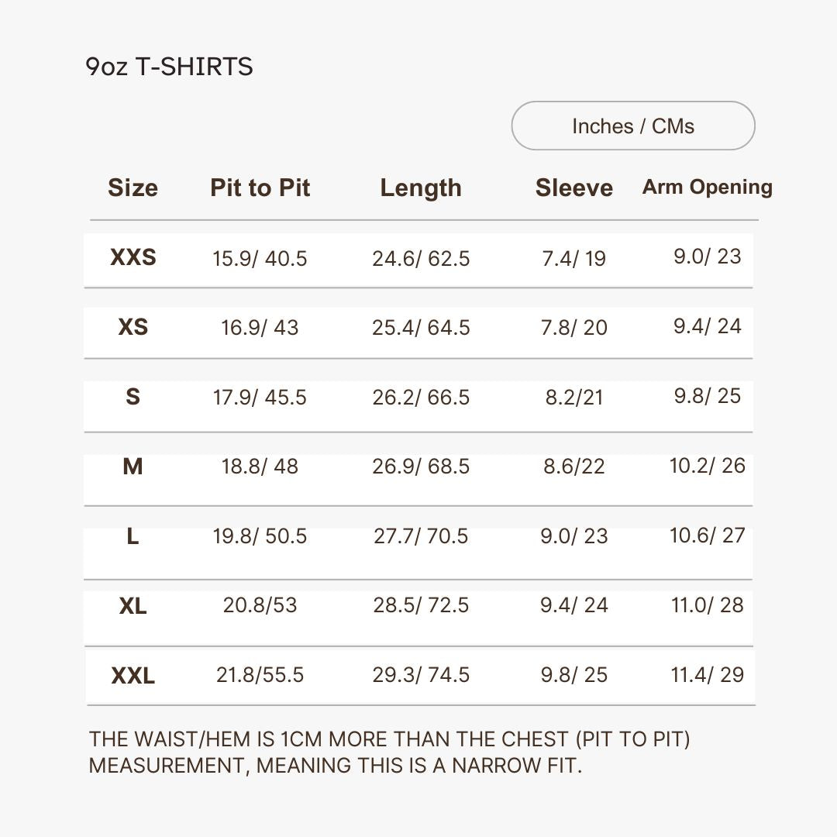
Task: Choose the S size row label
Action: (133, 397)
